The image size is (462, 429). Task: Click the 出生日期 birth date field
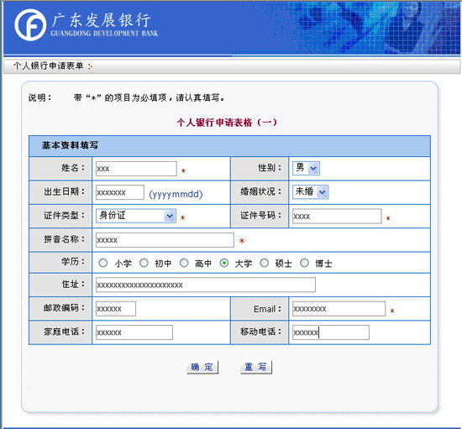pos(120,192)
